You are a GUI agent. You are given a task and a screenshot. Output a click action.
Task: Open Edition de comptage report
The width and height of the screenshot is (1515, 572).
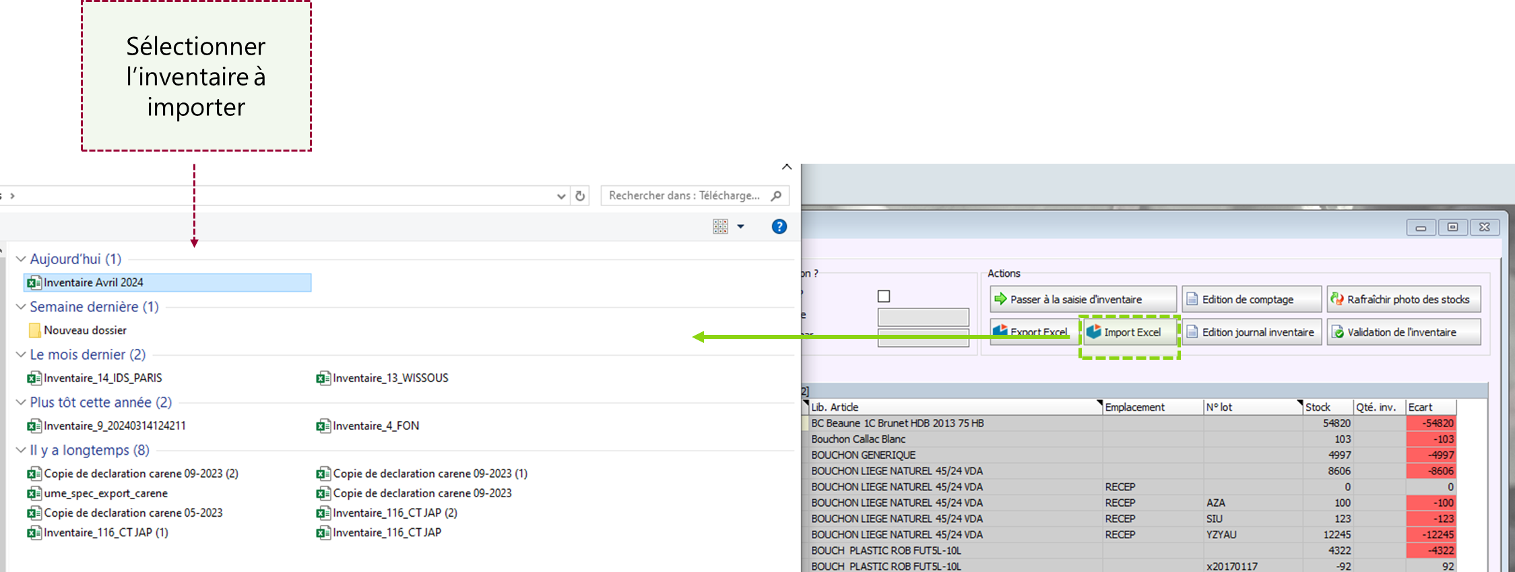coord(1251,299)
